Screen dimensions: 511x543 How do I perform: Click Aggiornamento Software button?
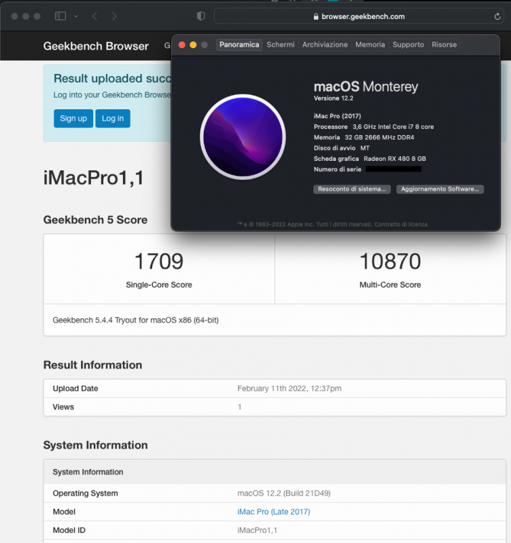pos(440,189)
